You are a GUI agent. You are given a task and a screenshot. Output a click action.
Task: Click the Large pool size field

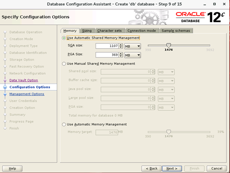pyautogui.click(x=126, y=99)
